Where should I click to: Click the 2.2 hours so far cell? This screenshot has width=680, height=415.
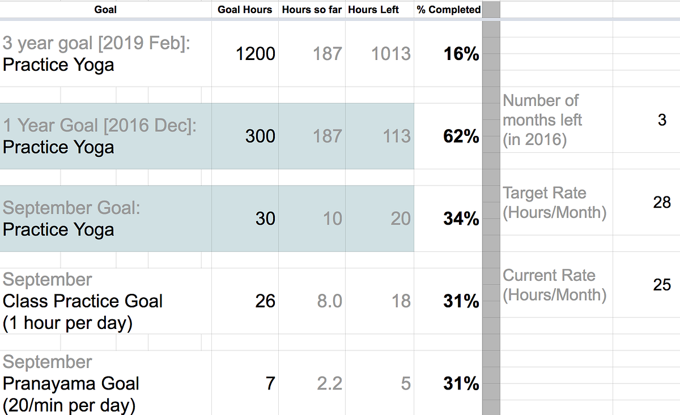(x=312, y=383)
